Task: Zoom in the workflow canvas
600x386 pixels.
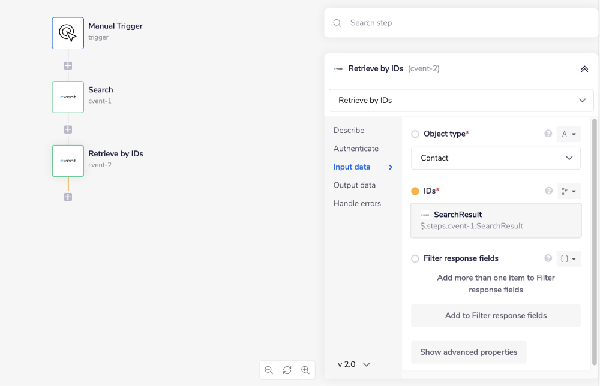Action: click(x=305, y=370)
